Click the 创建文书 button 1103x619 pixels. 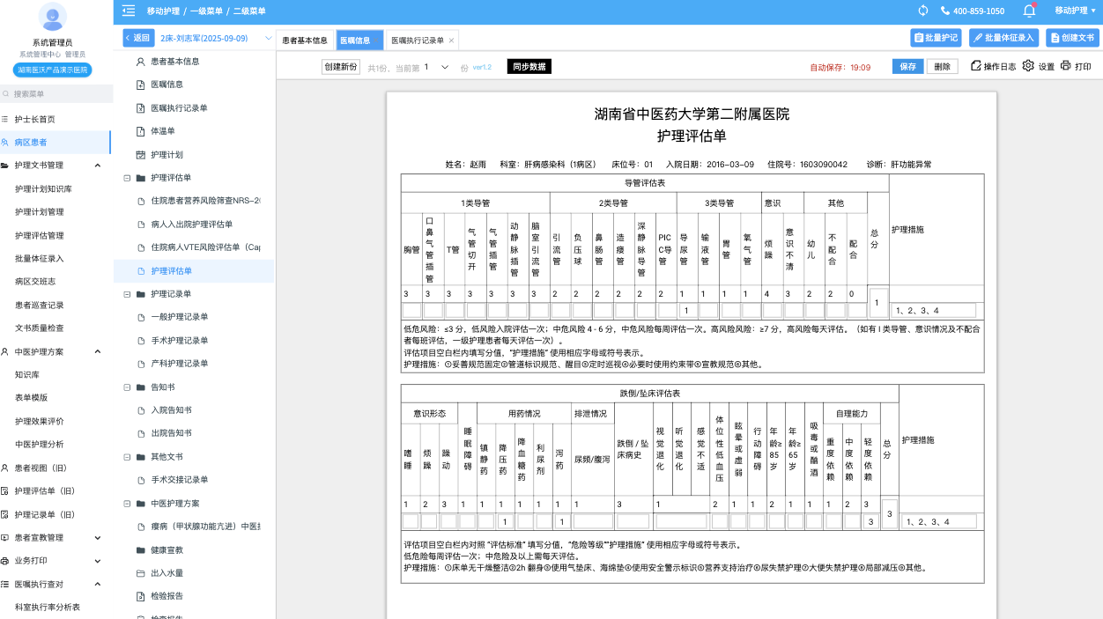coord(1072,38)
